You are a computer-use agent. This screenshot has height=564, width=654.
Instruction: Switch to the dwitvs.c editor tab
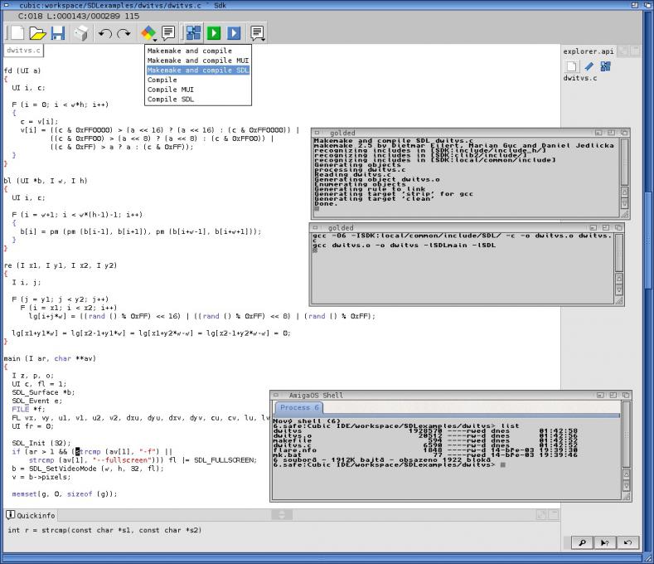coord(23,51)
